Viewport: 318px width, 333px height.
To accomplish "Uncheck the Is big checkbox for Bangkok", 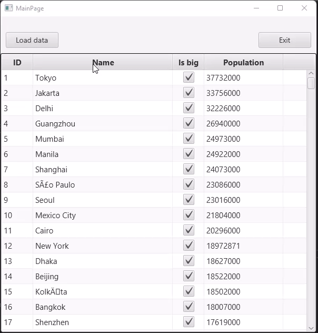I will 188,307.
